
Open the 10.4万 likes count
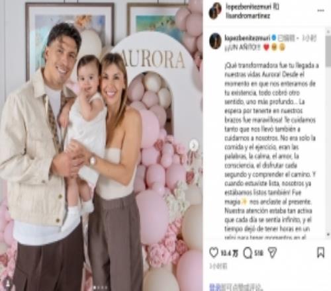point(230,253)
